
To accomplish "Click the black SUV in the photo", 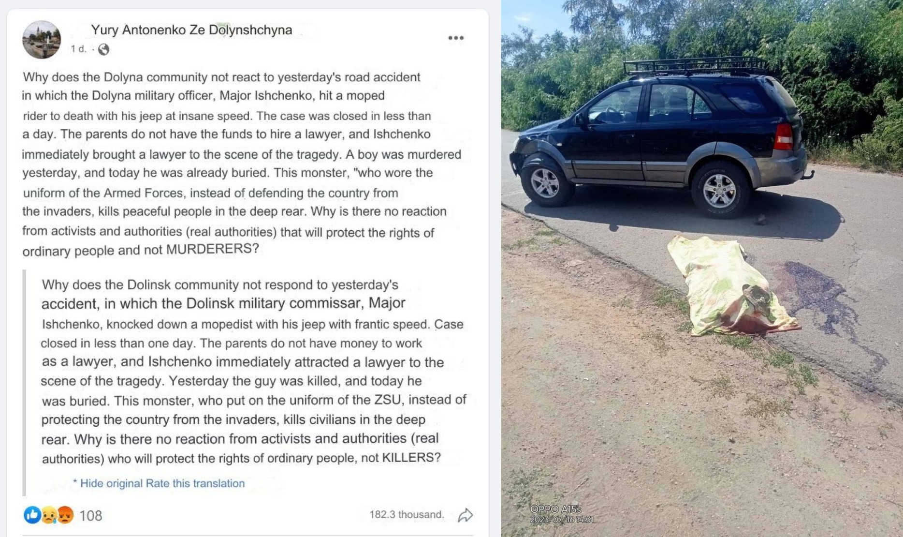I will [x=659, y=137].
